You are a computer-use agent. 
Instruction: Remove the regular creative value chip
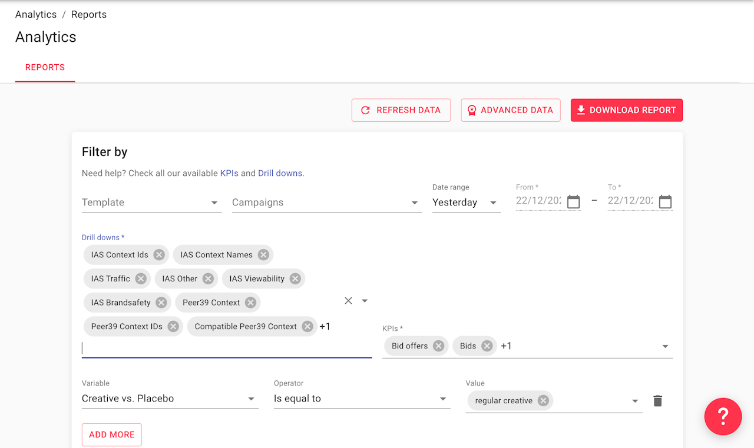pos(543,401)
